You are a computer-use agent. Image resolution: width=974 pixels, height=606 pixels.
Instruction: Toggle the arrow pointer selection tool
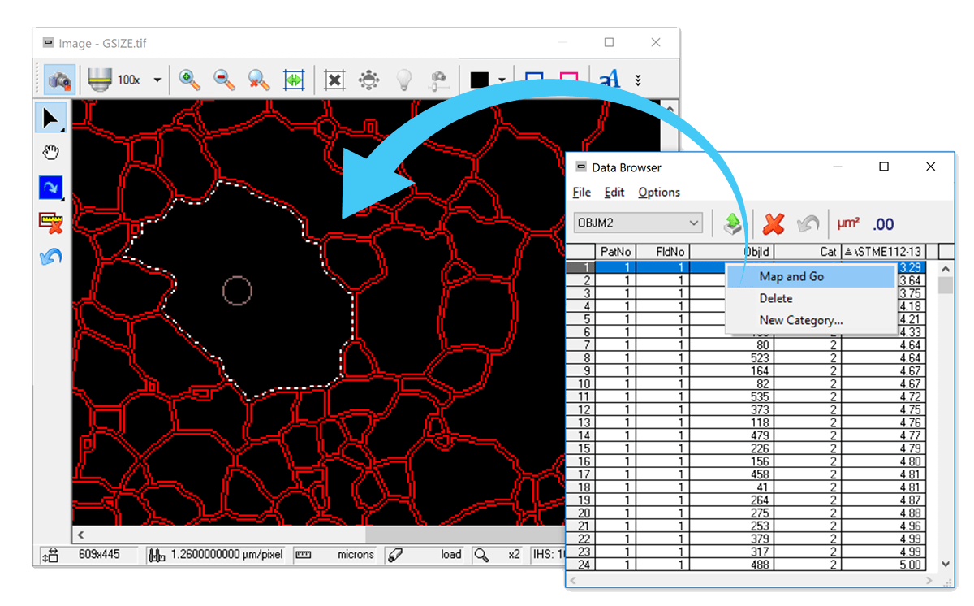[x=51, y=119]
